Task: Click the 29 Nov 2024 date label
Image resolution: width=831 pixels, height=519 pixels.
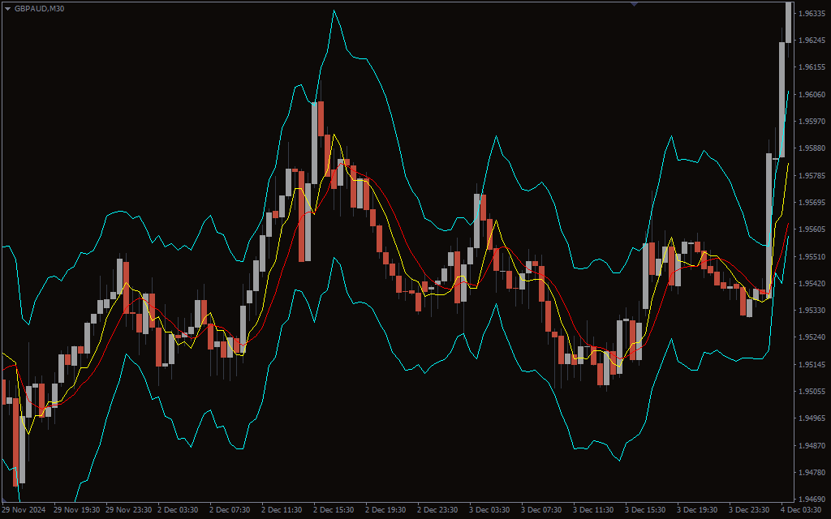Action: (23, 510)
